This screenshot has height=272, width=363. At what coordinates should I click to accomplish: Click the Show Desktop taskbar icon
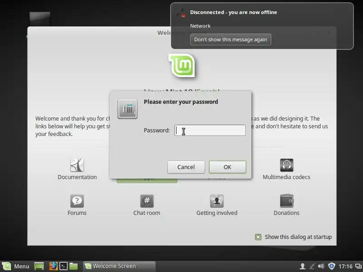pyautogui.click(x=39, y=266)
